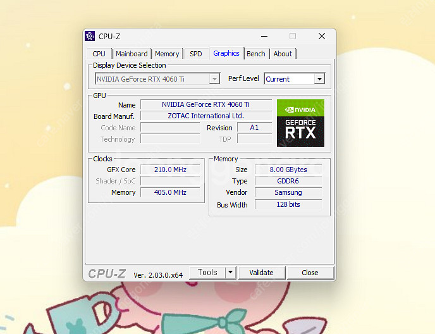Click the 128 bits bus width value
The height and width of the screenshot is (334, 435).
[x=288, y=204]
